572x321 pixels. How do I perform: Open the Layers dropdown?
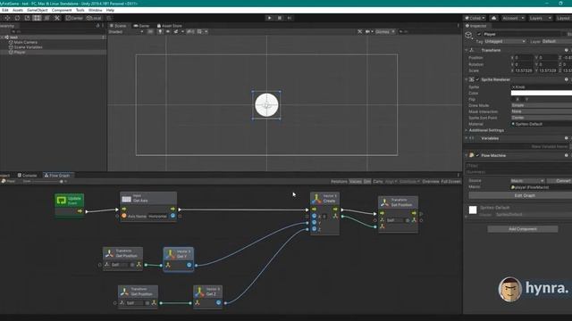pos(540,18)
